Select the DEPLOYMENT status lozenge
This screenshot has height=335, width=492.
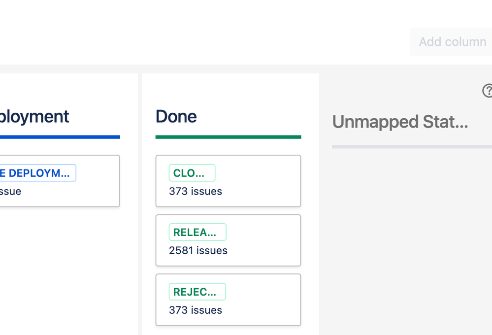pos(38,173)
